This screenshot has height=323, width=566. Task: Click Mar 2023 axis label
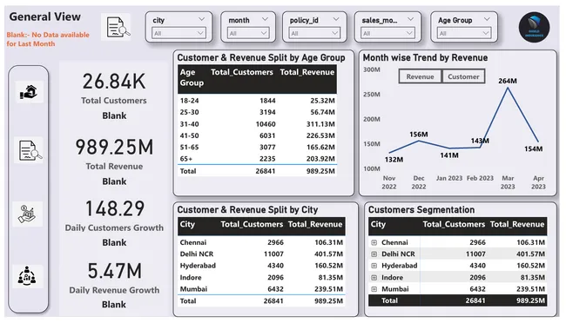coord(508,182)
